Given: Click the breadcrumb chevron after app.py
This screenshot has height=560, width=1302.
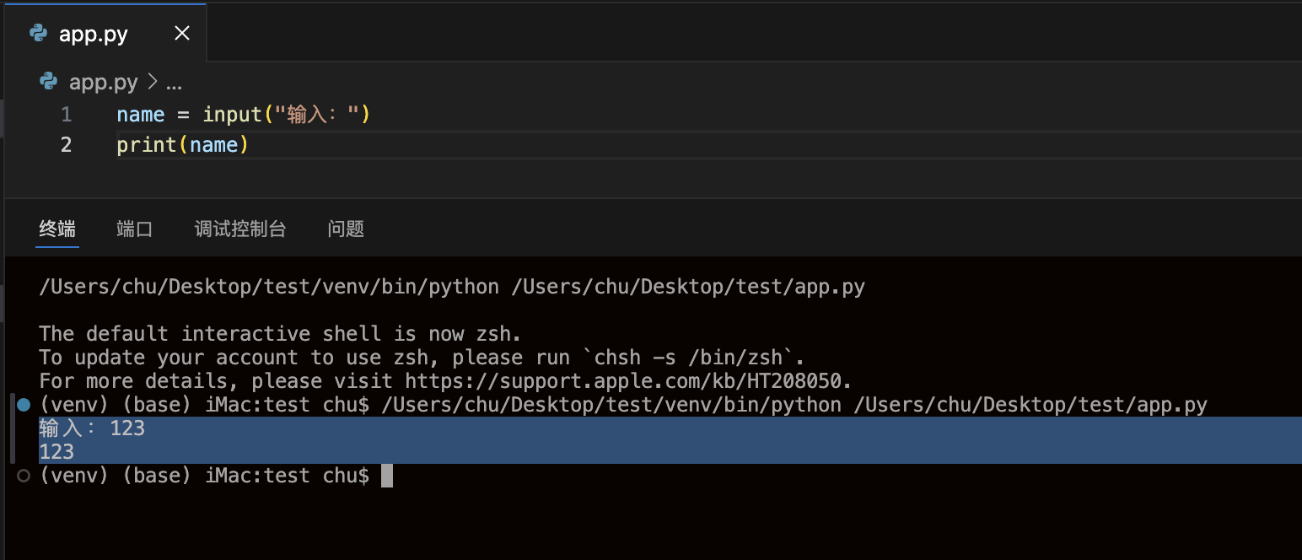Looking at the screenshot, I should pos(153,83).
